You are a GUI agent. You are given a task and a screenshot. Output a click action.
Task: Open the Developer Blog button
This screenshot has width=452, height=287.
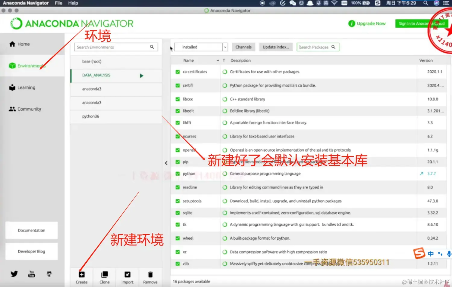click(x=32, y=252)
